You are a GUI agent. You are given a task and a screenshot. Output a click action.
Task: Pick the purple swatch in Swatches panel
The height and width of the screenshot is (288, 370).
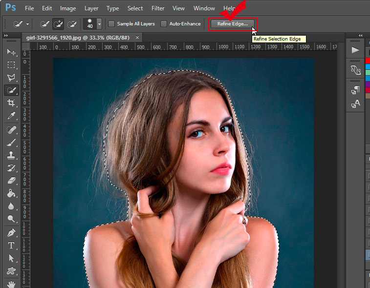click(368, 84)
